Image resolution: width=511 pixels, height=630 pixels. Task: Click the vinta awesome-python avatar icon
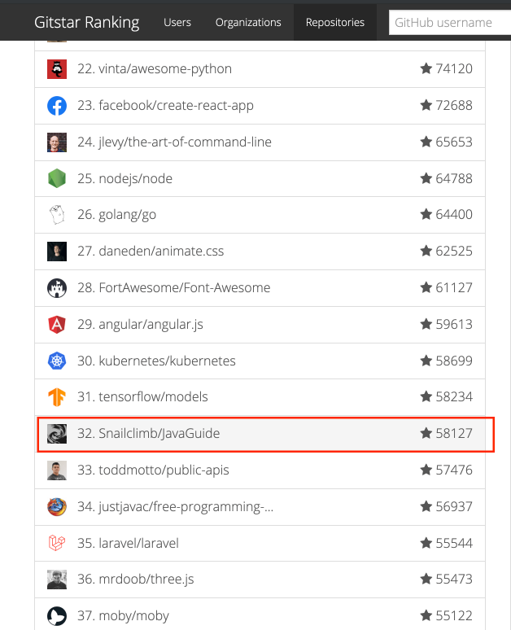[57, 69]
